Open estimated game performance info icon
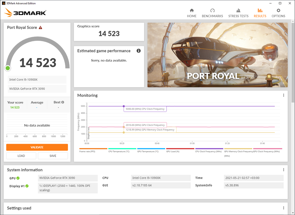The width and height of the screenshot is (295, 215). [139, 51]
